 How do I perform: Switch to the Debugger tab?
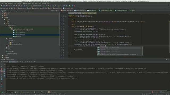click(6, 62)
